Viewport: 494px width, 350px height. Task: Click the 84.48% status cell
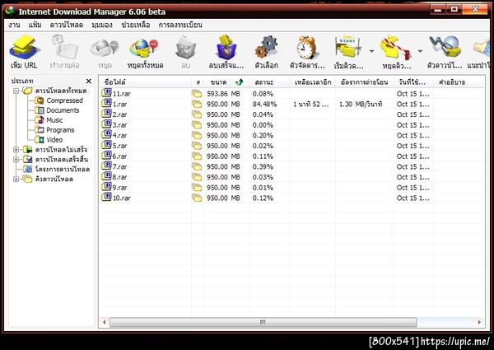click(x=264, y=104)
